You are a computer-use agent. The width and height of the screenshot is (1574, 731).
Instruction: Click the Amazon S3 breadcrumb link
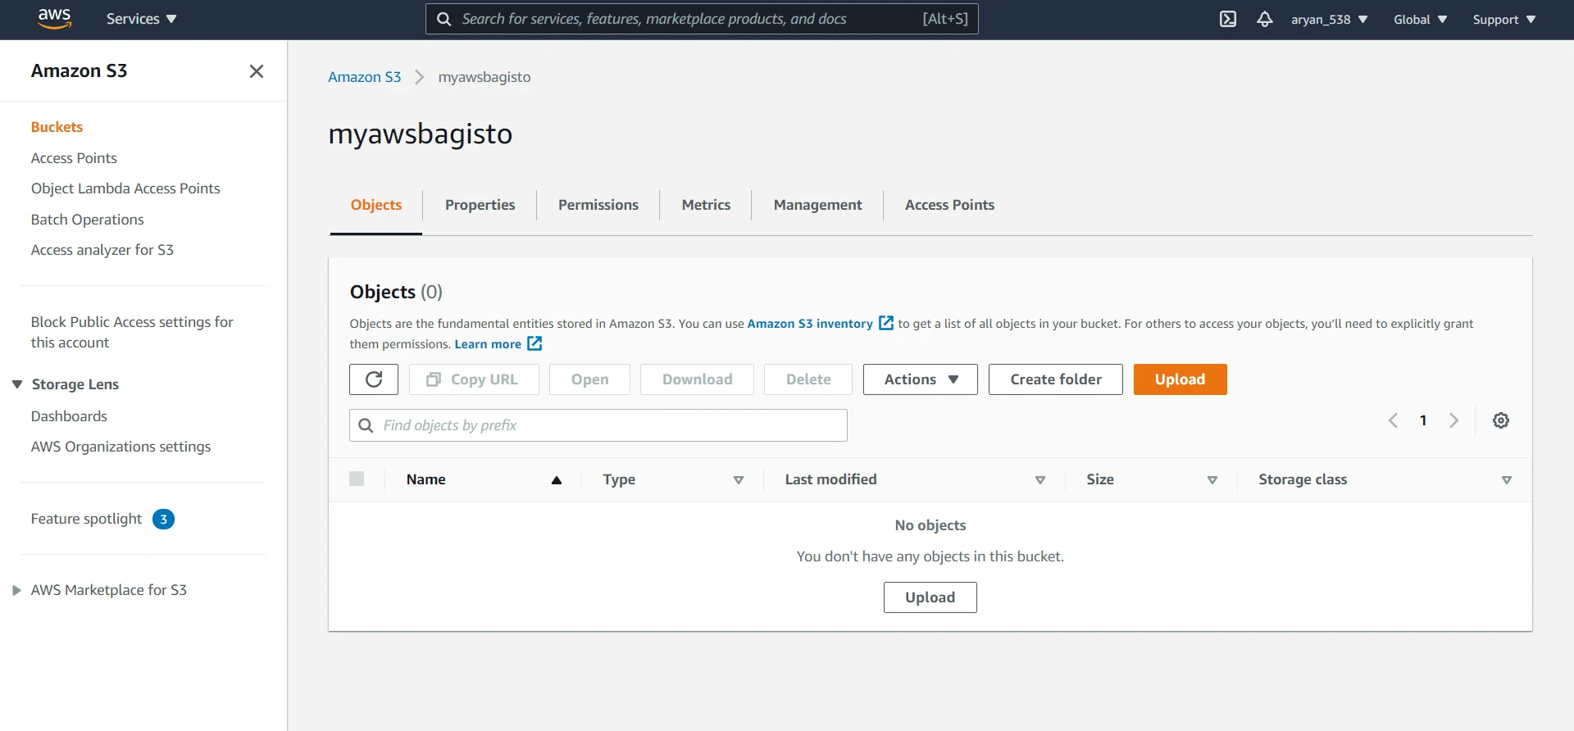[364, 77]
